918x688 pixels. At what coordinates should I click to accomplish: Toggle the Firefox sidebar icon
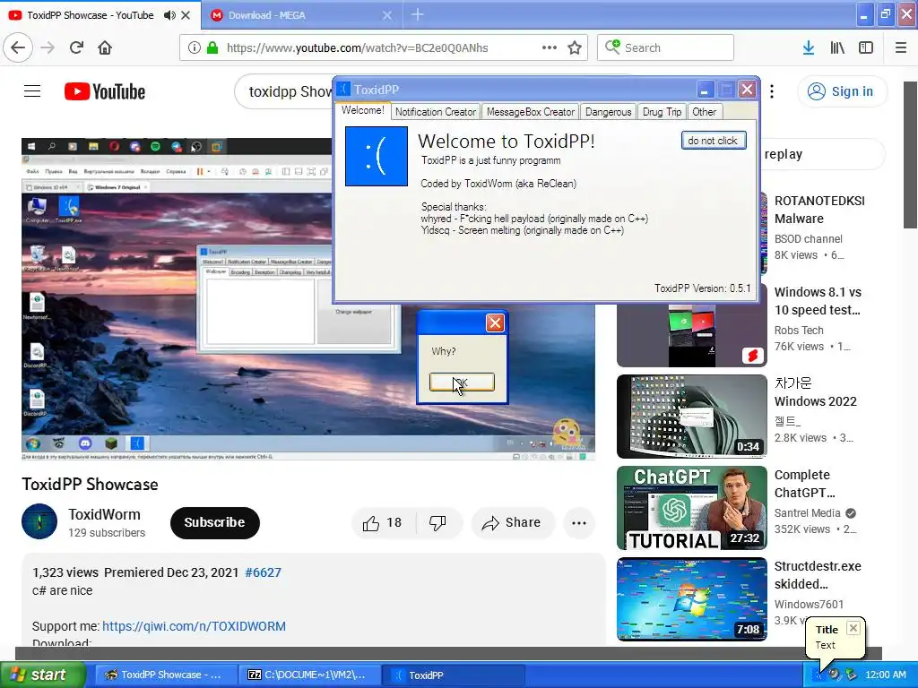pos(866,47)
